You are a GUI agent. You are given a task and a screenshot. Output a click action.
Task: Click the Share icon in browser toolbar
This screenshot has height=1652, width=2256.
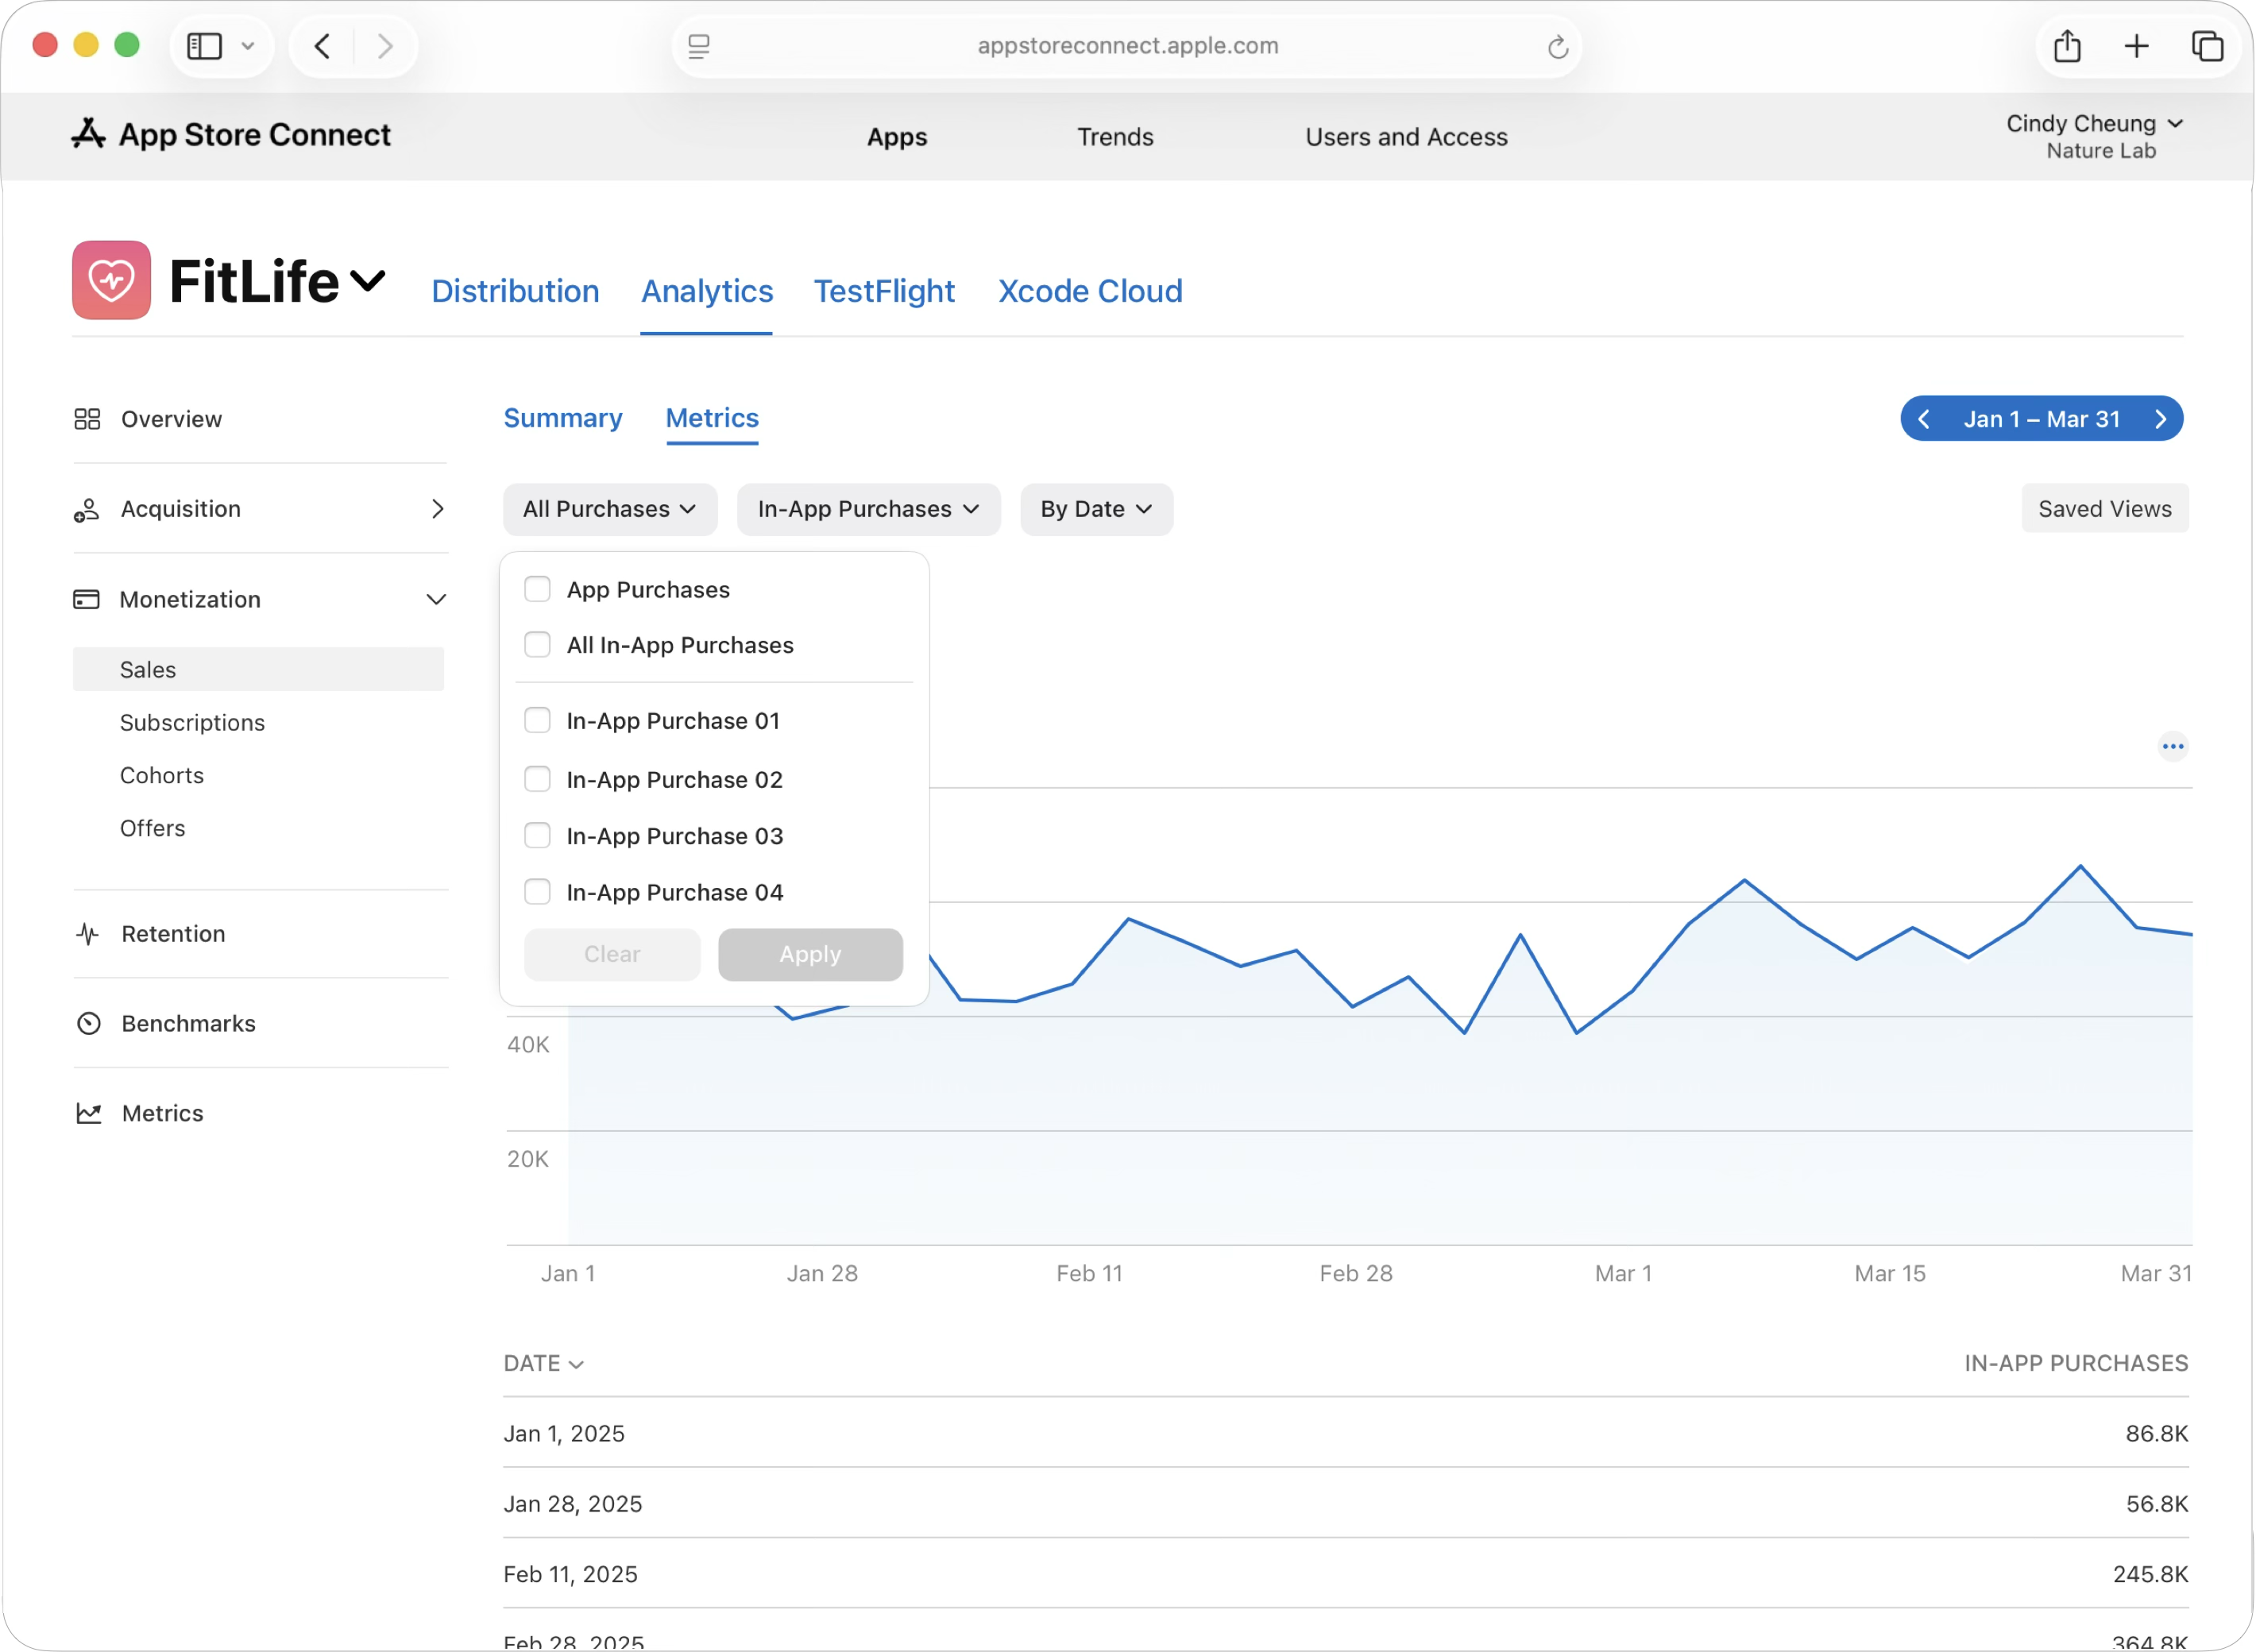[2067, 46]
